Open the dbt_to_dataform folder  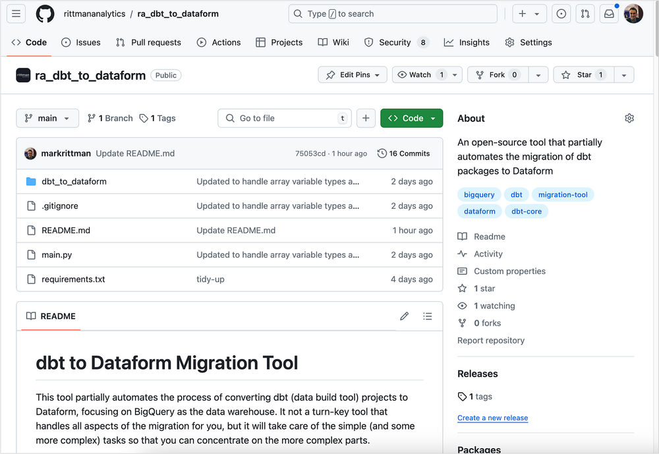click(x=74, y=182)
